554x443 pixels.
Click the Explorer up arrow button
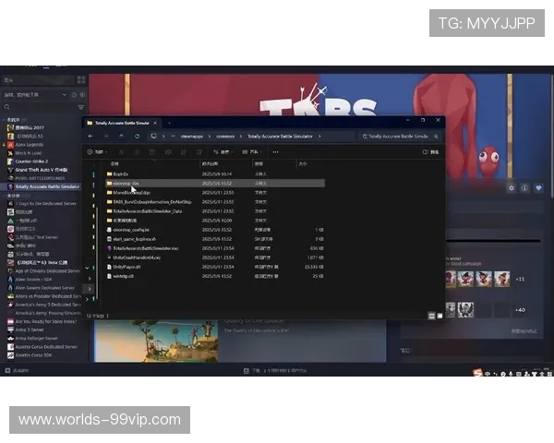tap(121, 137)
